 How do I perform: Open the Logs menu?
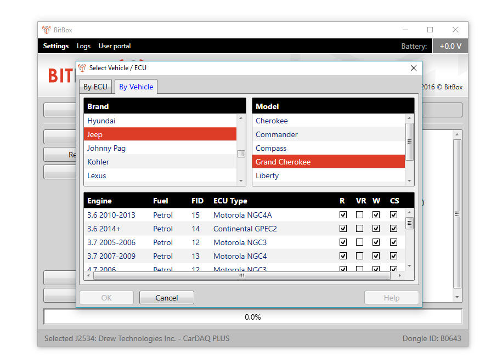(83, 46)
